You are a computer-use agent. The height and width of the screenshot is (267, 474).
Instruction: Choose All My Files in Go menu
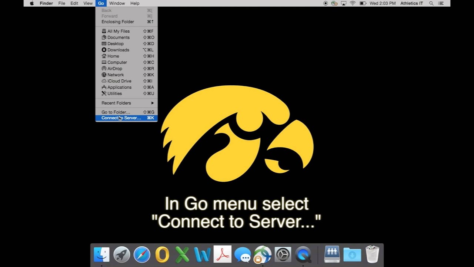click(x=127, y=31)
